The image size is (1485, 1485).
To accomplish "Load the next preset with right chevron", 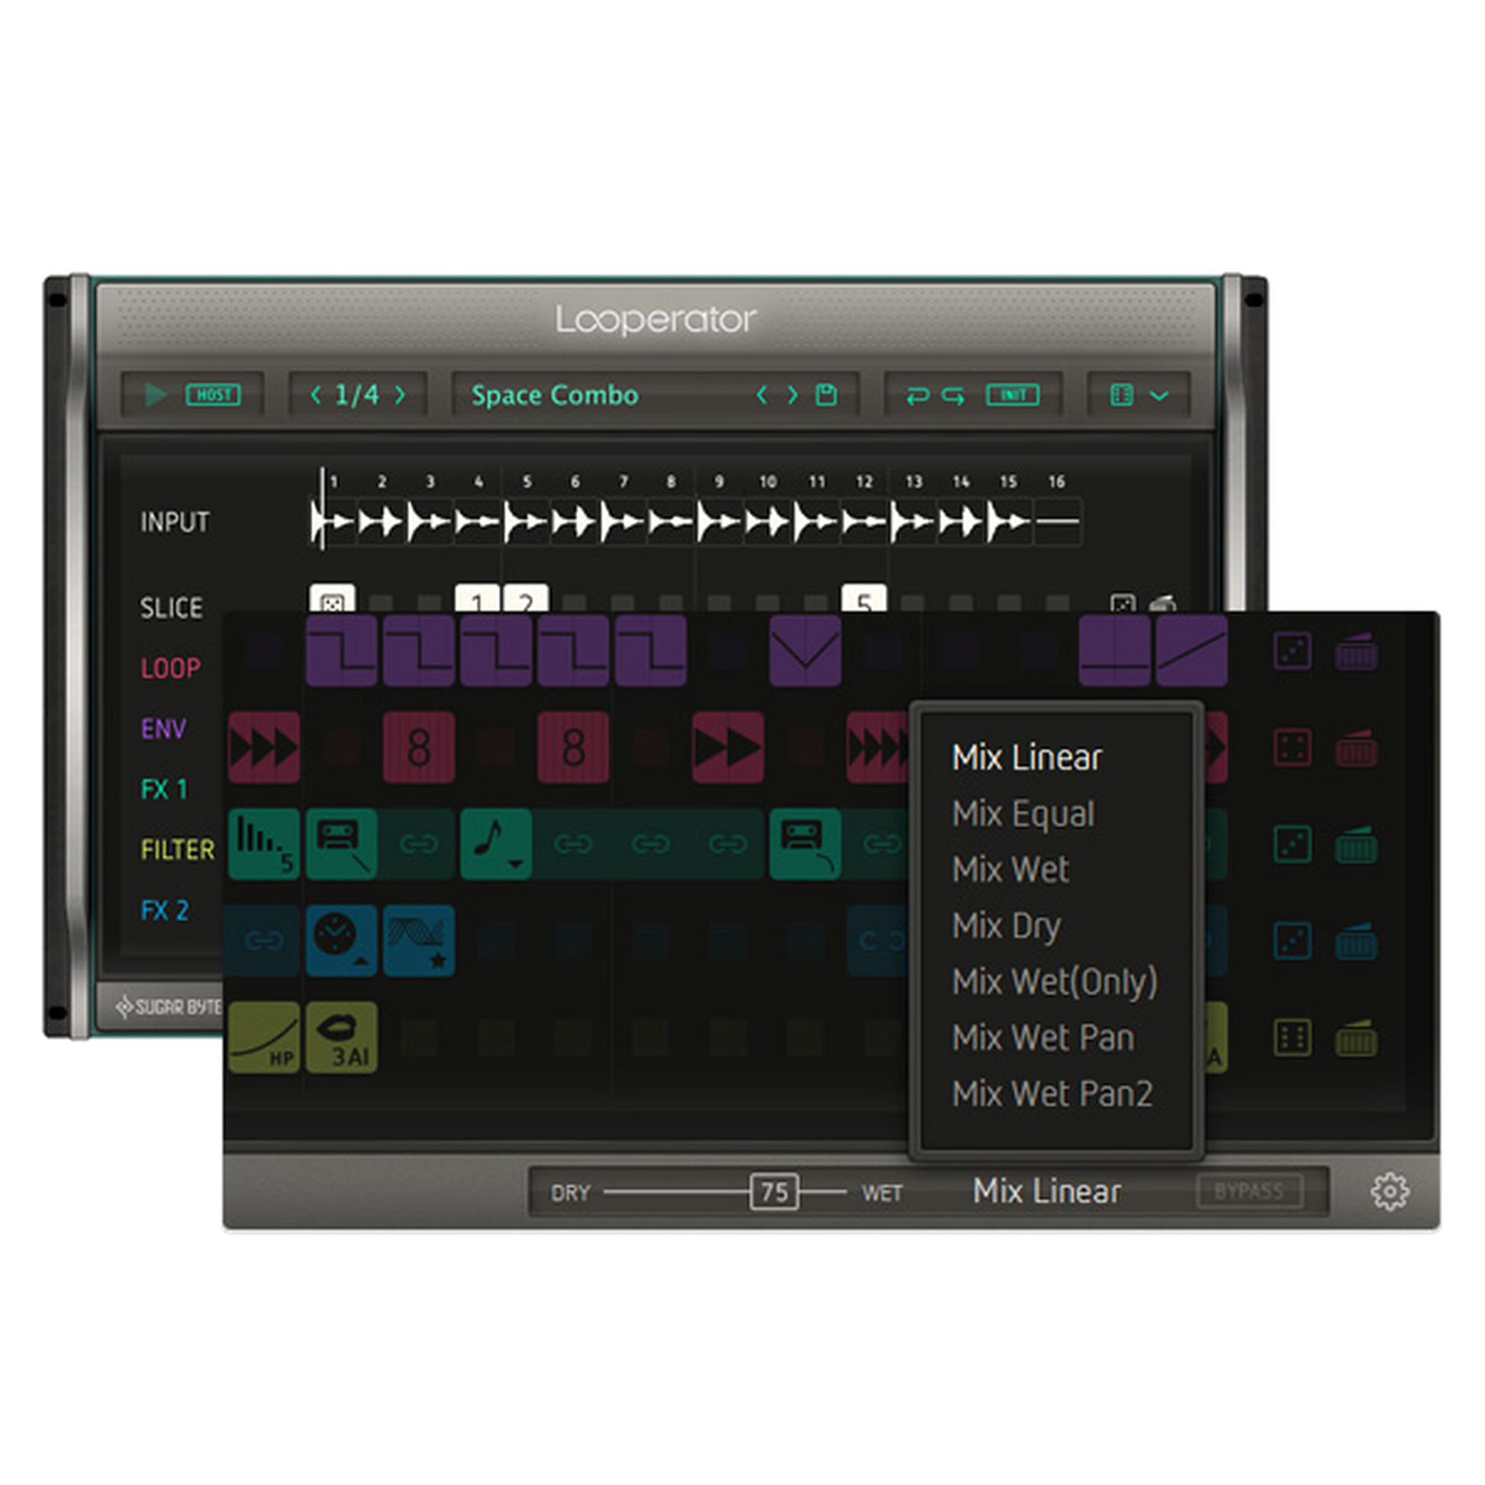I will pos(792,395).
